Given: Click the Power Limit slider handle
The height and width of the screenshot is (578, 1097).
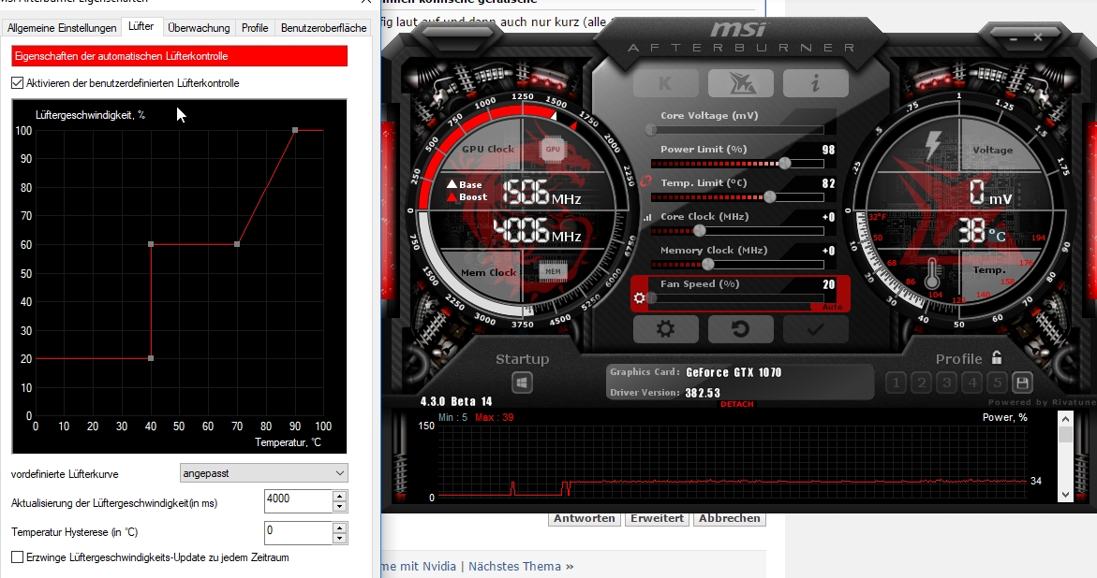Looking at the screenshot, I should pyautogui.click(x=785, y=164).
